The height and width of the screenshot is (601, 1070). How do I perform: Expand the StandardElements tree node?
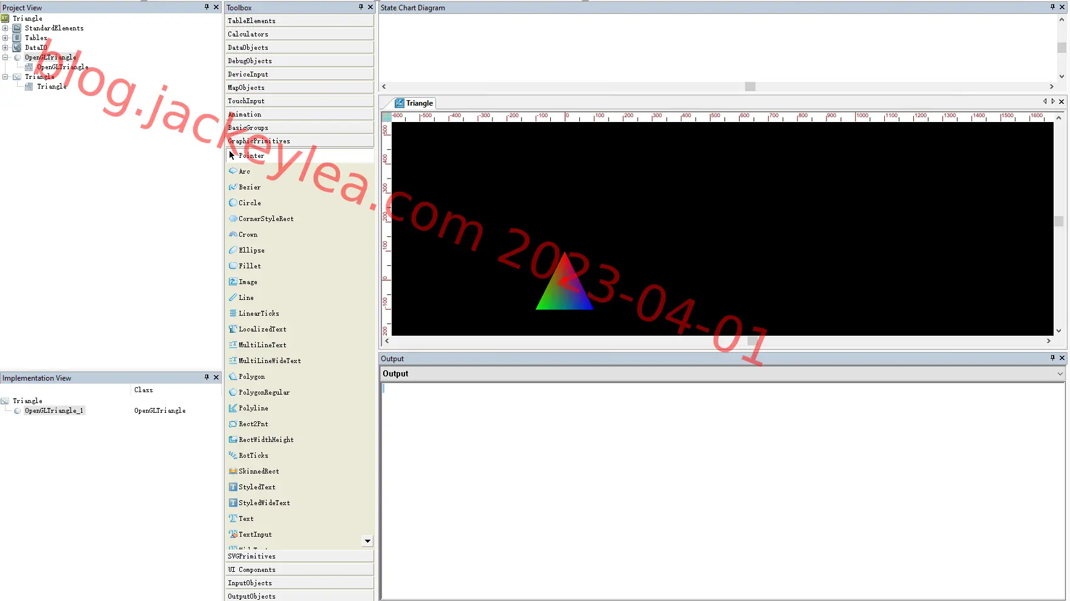5,28
